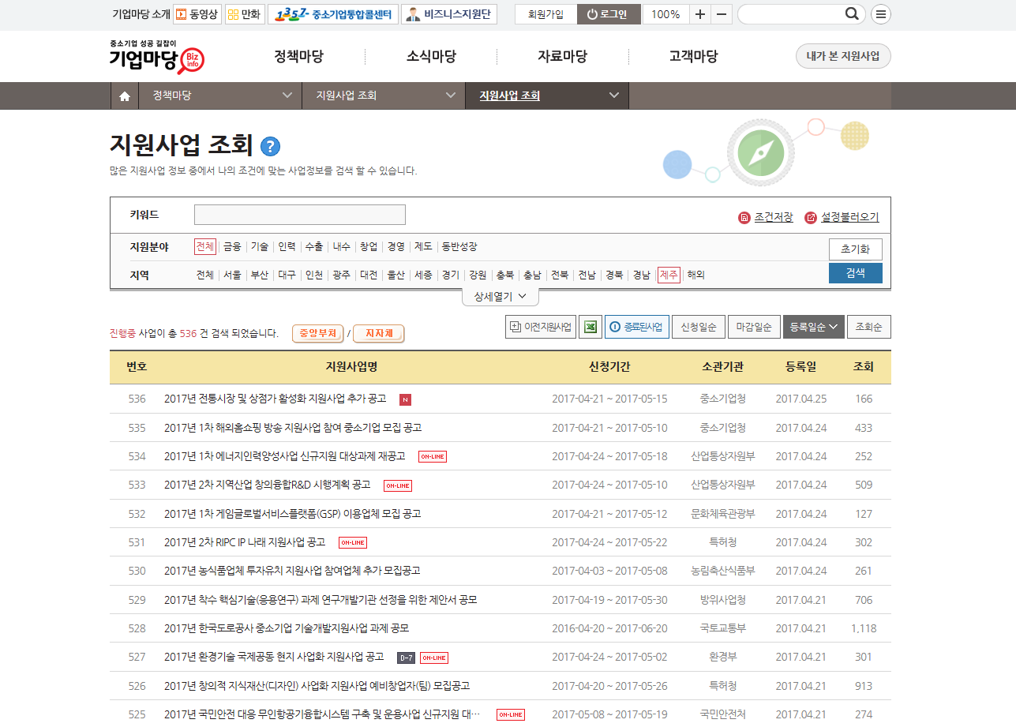This screenshot has width=1016, height=727.
Task: Download list via Excel icon
Action: [590, 327]
